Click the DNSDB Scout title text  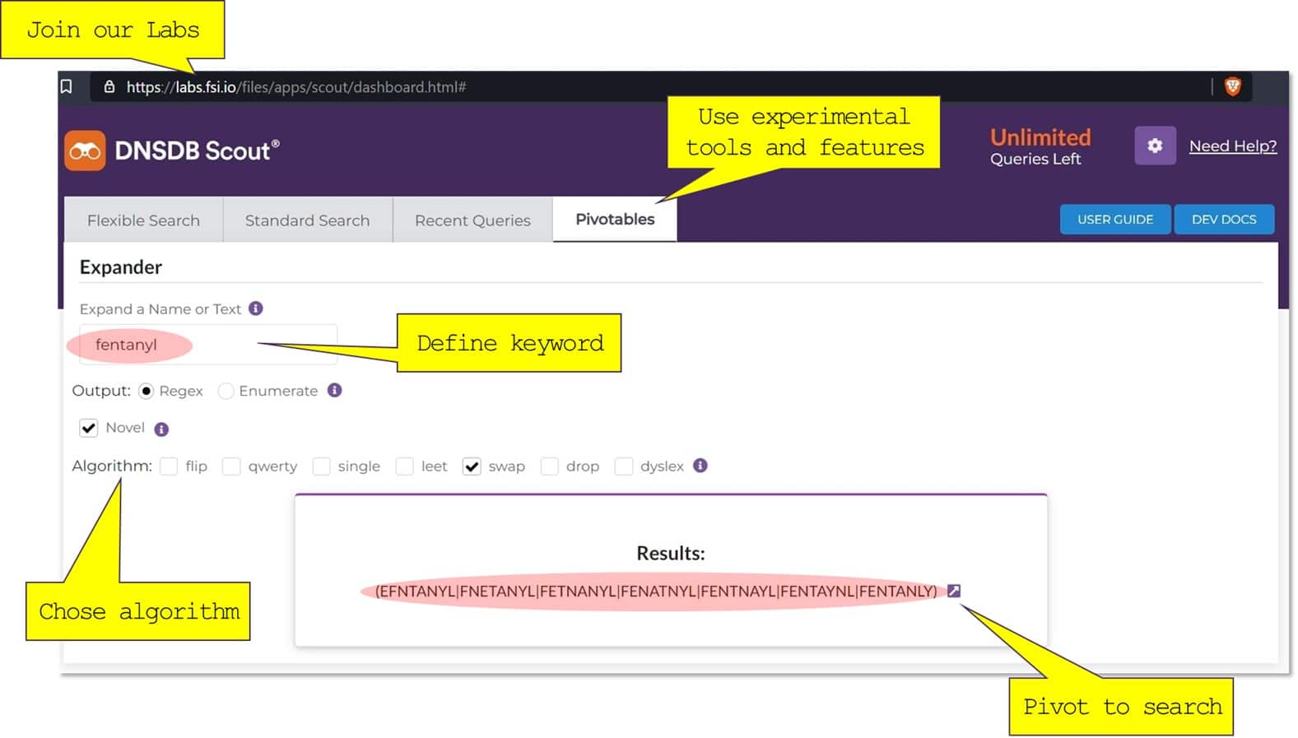(197, 151)
